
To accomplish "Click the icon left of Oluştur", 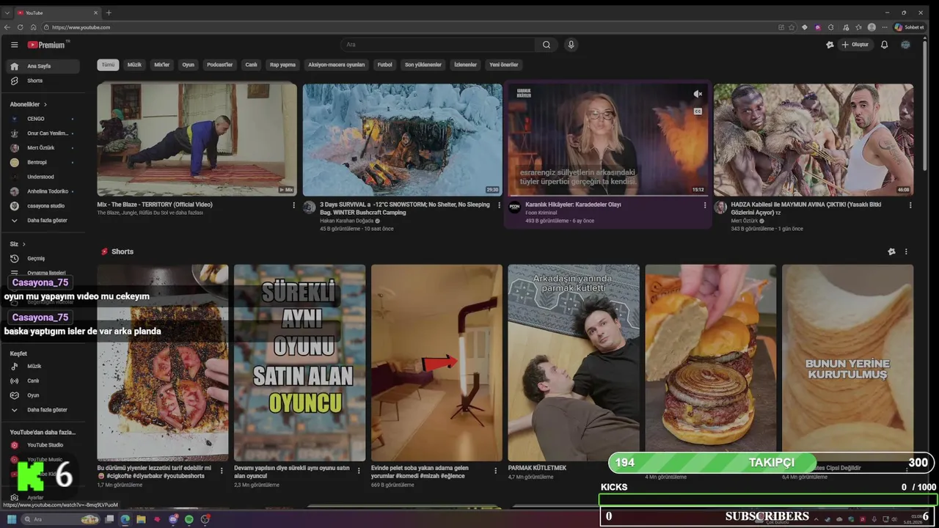I will pyautogui.click(x=830, y=45).
